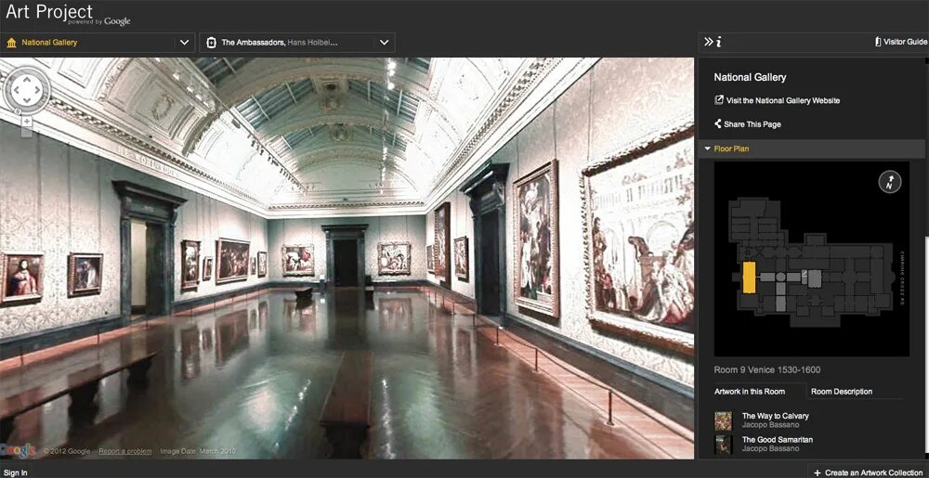
Task: Open The Way to Calvary title
Action: tap(775, 416)
